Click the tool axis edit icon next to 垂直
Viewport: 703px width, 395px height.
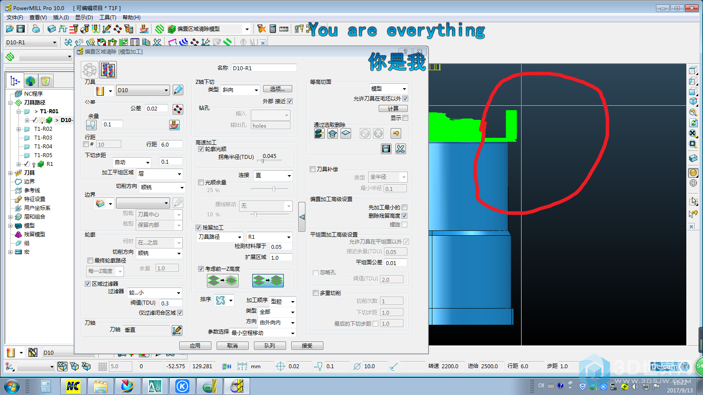point(177,330)
